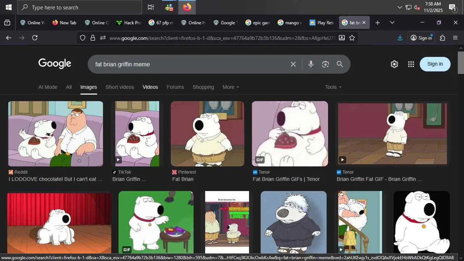The image size is (464, 261).
Task: Open the tracking protection shield icon
Action: click(x=83, y=38)
